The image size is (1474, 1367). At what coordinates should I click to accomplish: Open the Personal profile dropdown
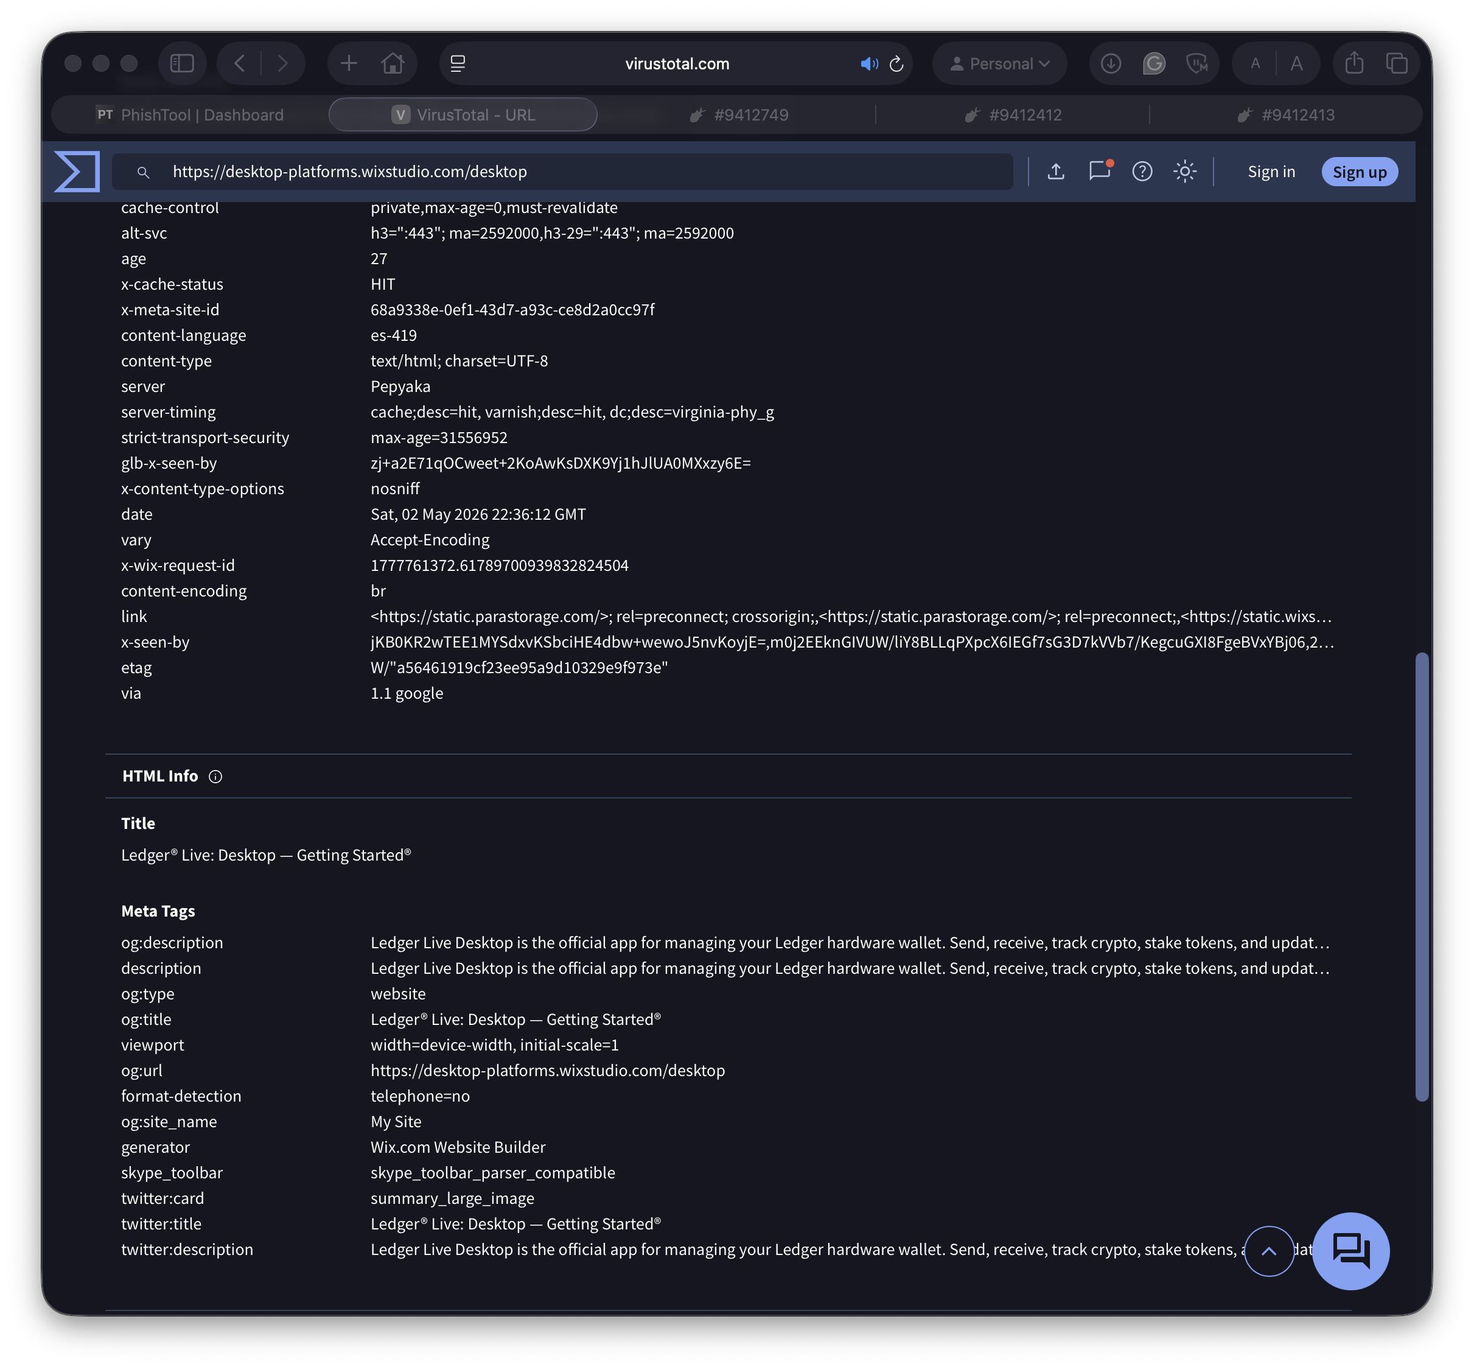pyautogui.click(x=999, y=64)
